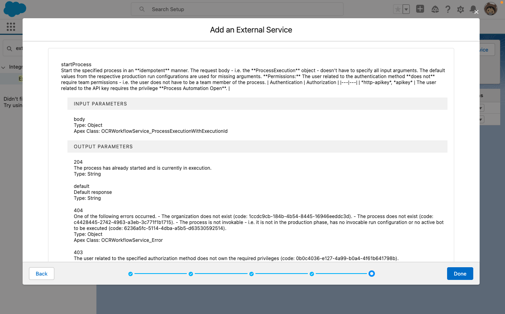
Task: Click the body parameter name
Action: coord(79,119)
